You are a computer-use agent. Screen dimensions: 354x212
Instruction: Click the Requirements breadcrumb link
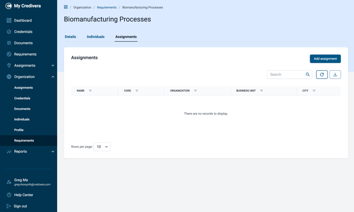point(107,7)
